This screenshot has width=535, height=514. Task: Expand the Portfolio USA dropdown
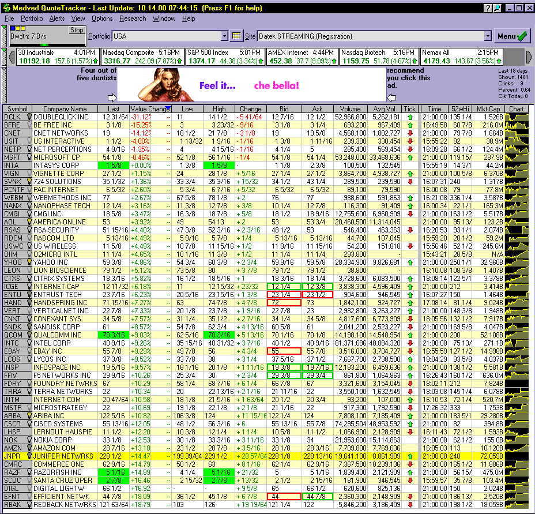point(224,36)
